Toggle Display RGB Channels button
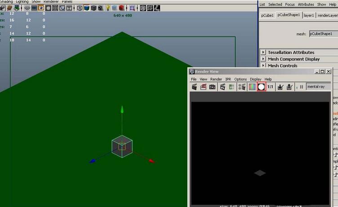338x207 pixels. pos(252,87)
